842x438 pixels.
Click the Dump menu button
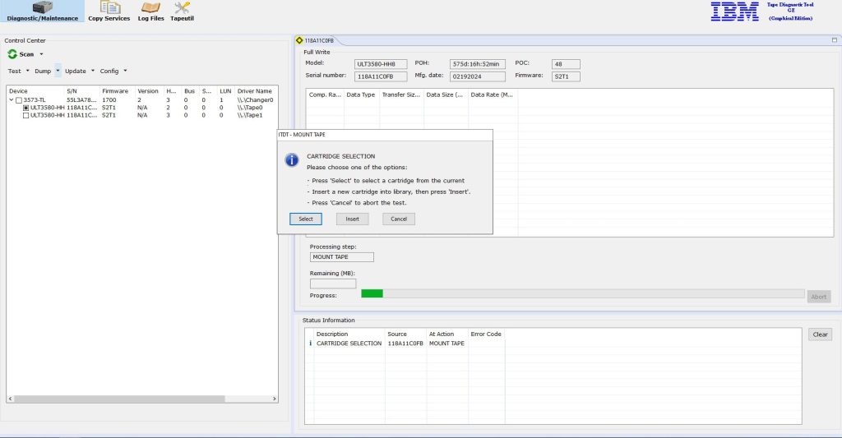[43, 71]
